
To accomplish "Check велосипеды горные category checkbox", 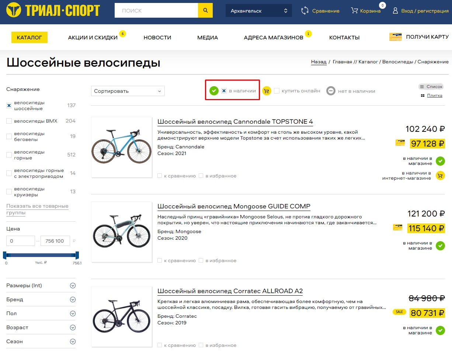I will (x=9, y=155).
